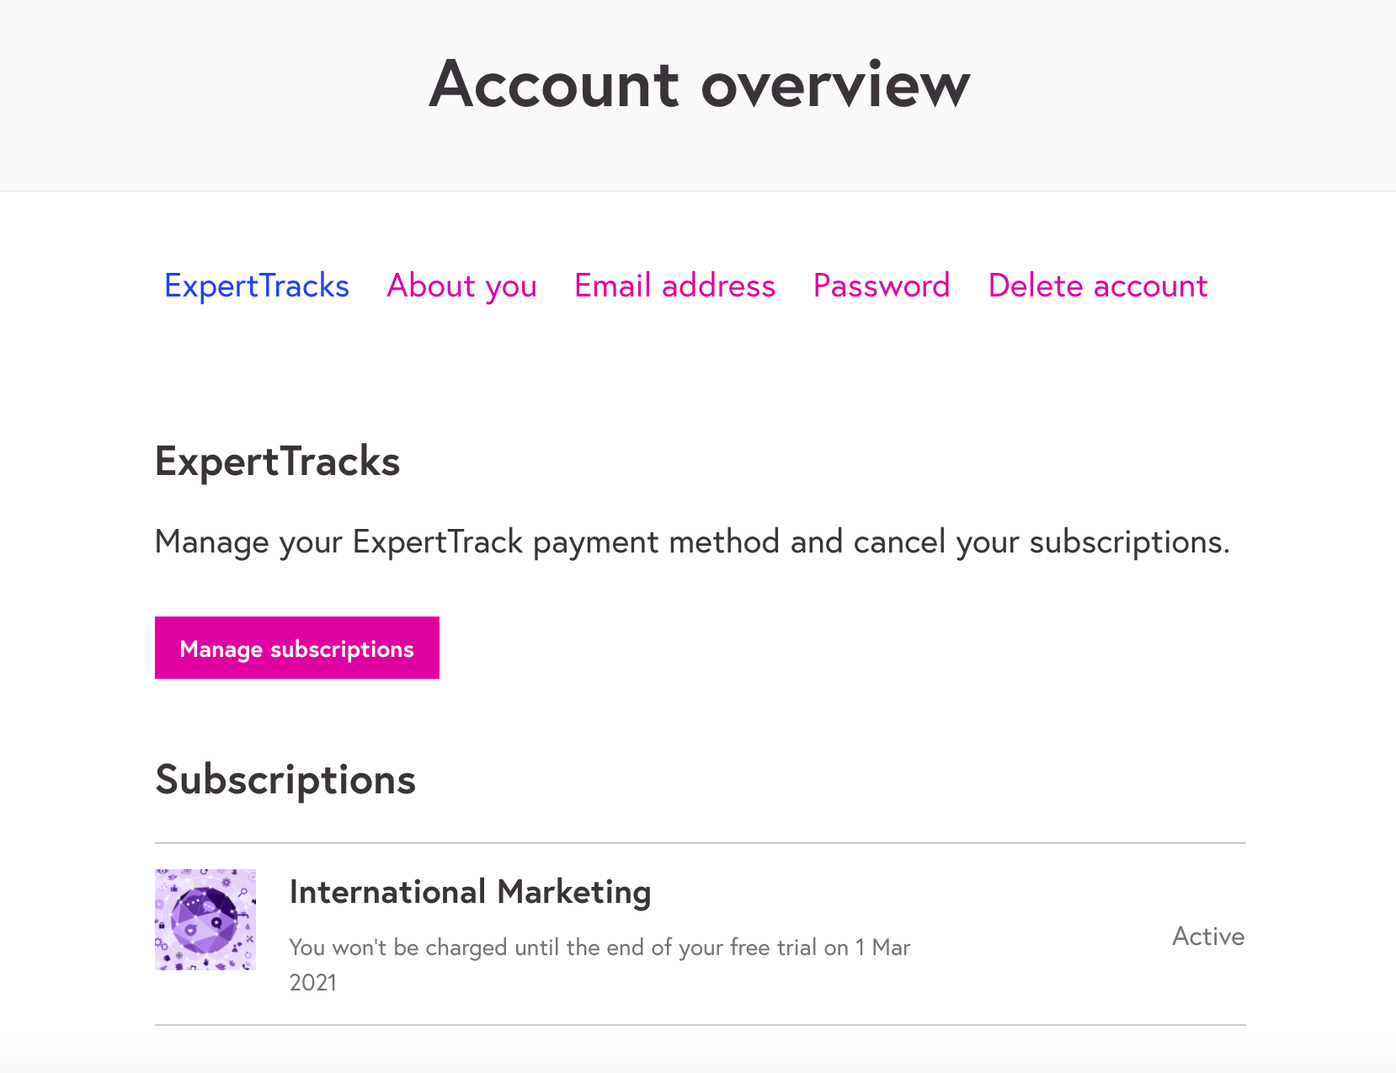
Task: Open the International Marketing subscription title
Action: (x=470, y=892)
